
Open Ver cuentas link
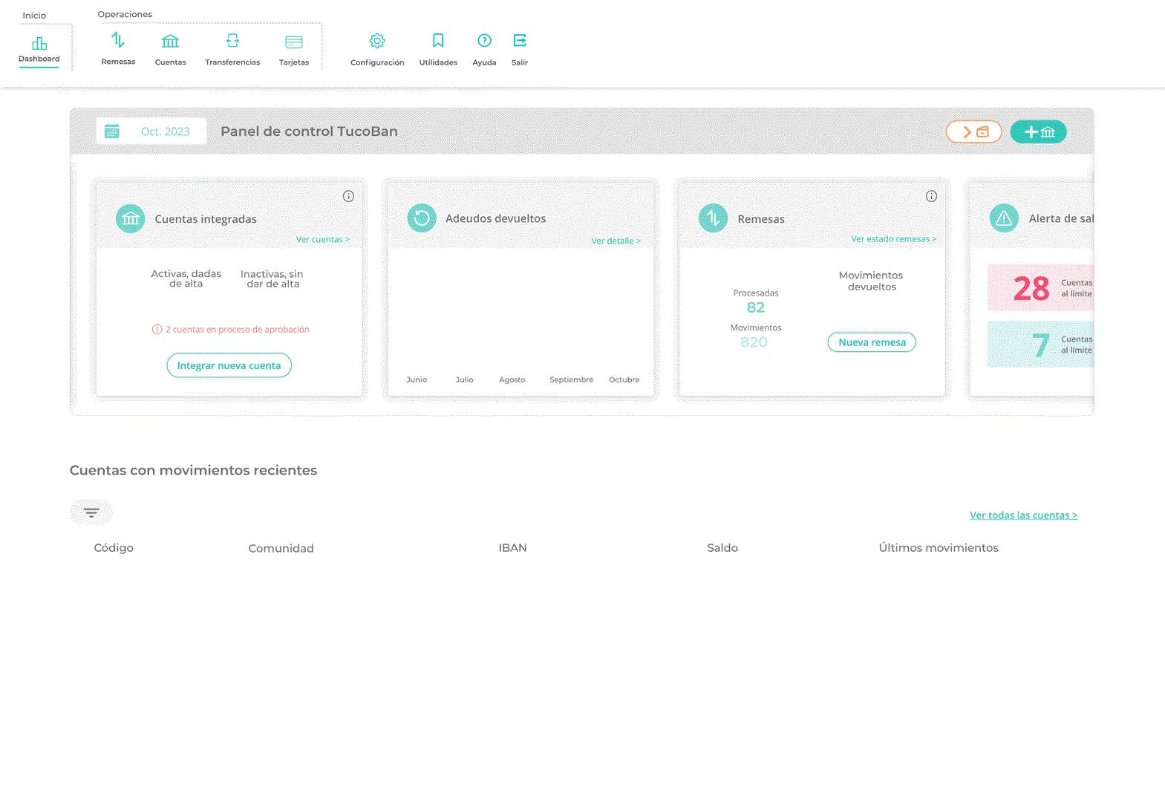coord(322,239)
